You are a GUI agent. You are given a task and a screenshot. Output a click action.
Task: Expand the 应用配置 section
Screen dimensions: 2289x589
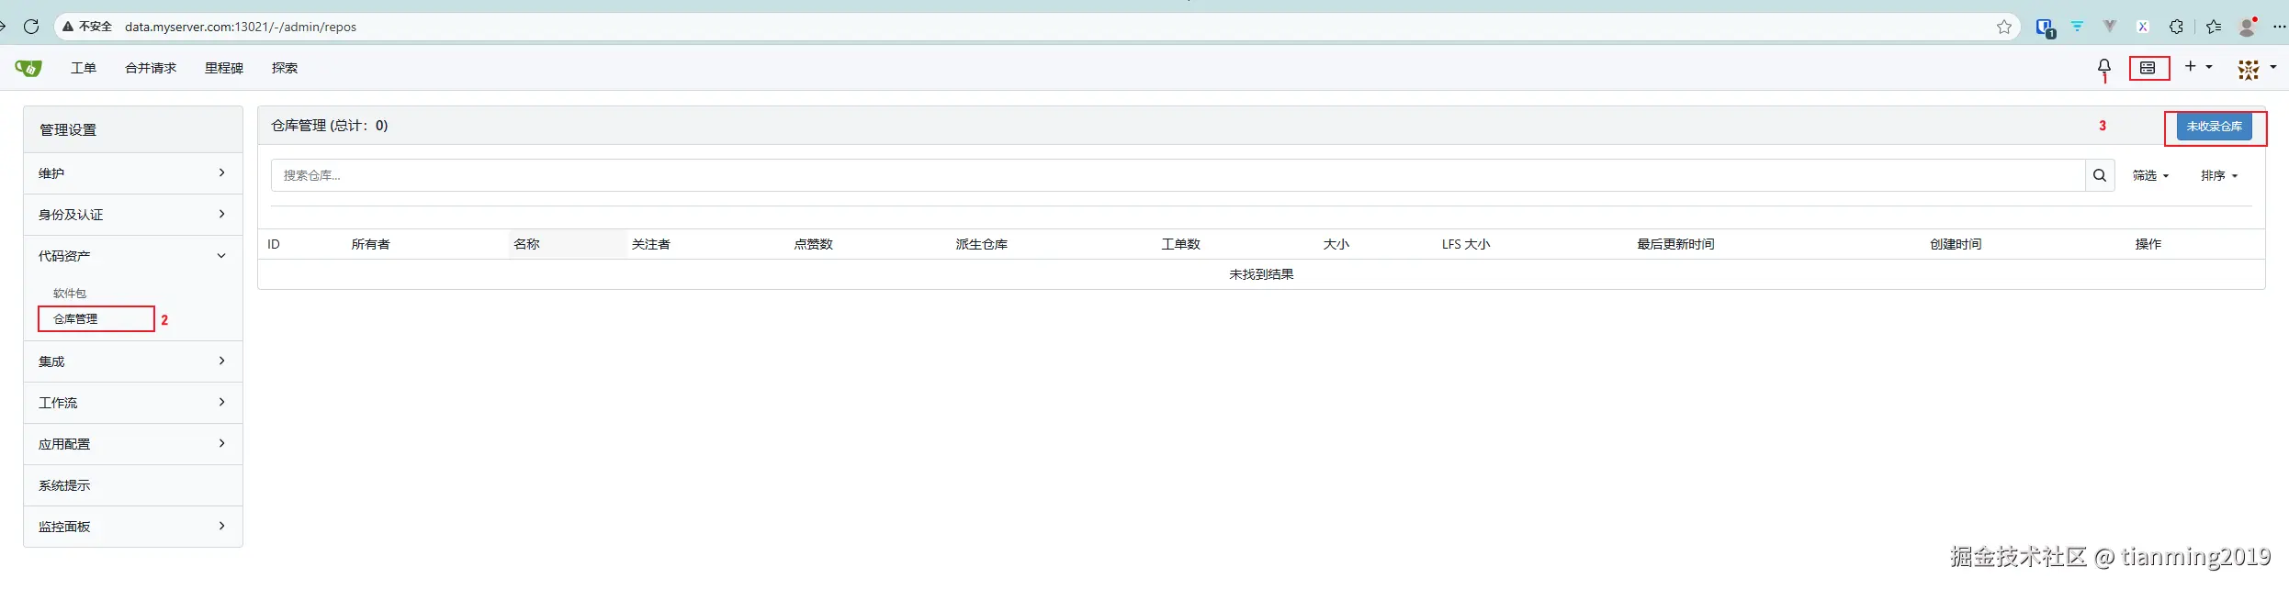133,444
